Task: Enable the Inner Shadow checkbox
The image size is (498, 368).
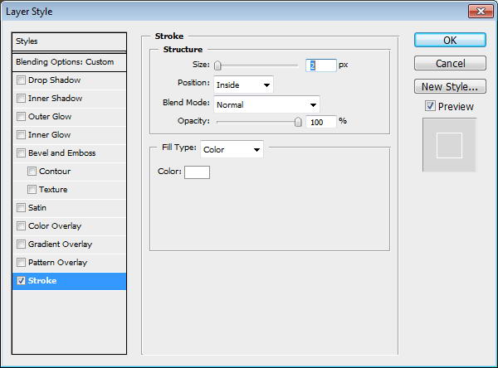Action: (x=21, y=99)
